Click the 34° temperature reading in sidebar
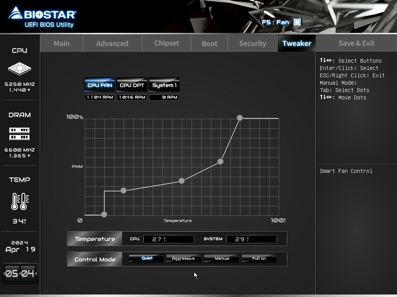The height and width of the screenshot is (297, 397). point(19,221)
